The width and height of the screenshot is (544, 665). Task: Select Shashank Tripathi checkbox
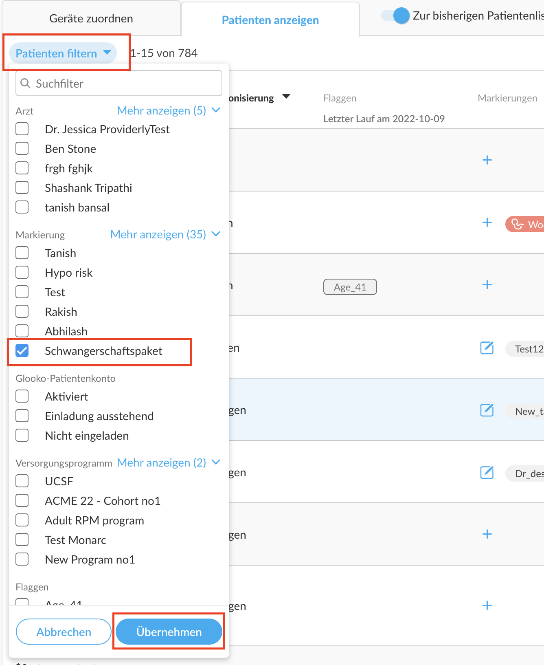pos(22,187)
